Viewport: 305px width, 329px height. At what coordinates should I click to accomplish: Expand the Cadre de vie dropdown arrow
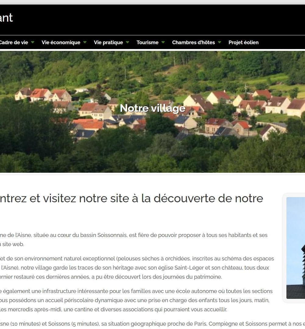(33, 42)
